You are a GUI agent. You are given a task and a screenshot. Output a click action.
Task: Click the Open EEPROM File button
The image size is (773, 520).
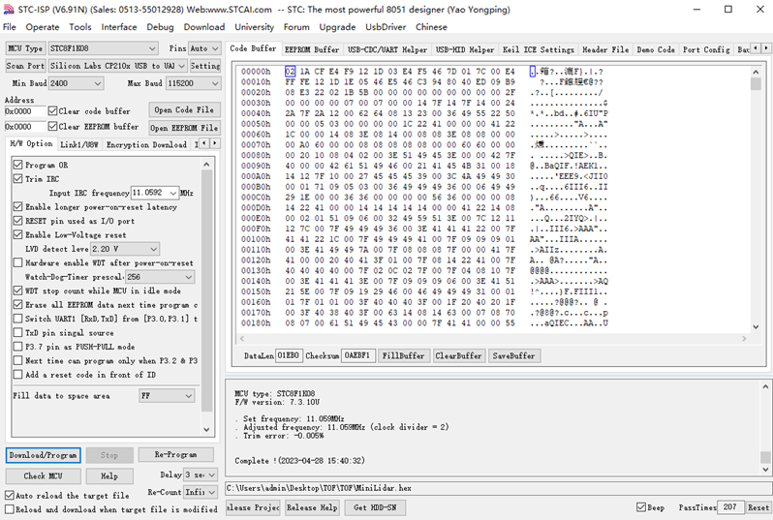tap(184, 128)
